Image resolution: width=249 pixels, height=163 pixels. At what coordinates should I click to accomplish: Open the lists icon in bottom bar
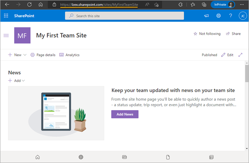pos(211,157)
